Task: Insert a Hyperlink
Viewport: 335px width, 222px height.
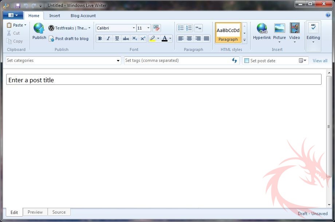Action: [x=262, y=28]
